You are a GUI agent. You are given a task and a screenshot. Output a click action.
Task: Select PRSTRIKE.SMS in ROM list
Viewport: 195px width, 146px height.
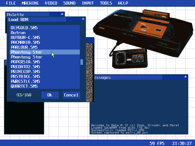(45, 76)
